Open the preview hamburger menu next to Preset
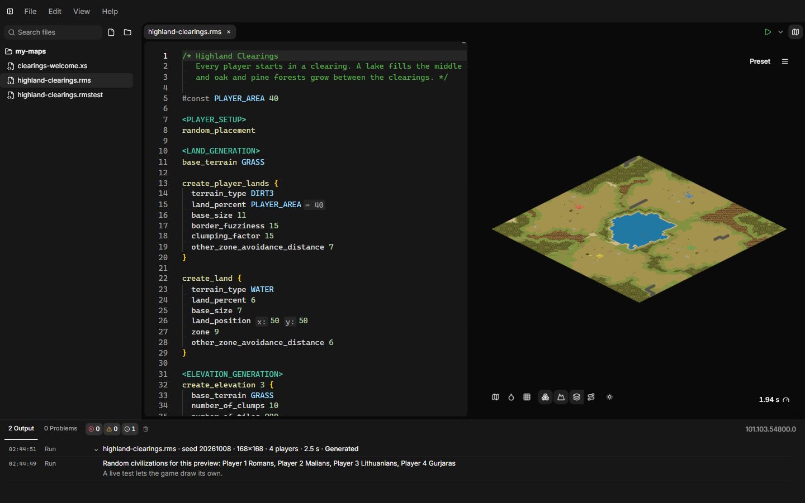The image size is (805, 503). point(785,61)
